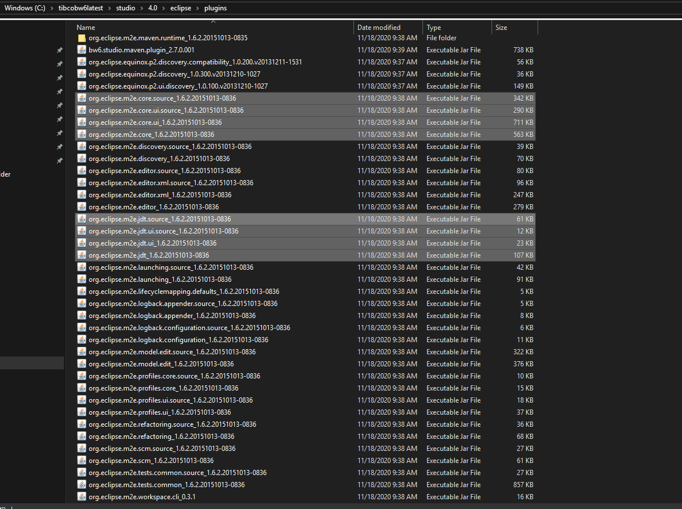The image size is (682, 509).
Task: Click jar icon of org.eclipse.m2e.jdt.source file
Action: click(x=81, y=219)
